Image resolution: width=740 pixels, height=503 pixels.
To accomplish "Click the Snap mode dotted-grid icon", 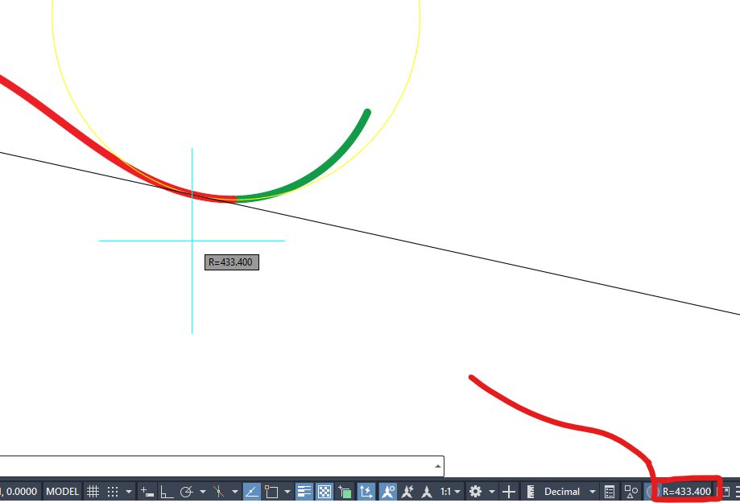I will click(x=113, y=491).
